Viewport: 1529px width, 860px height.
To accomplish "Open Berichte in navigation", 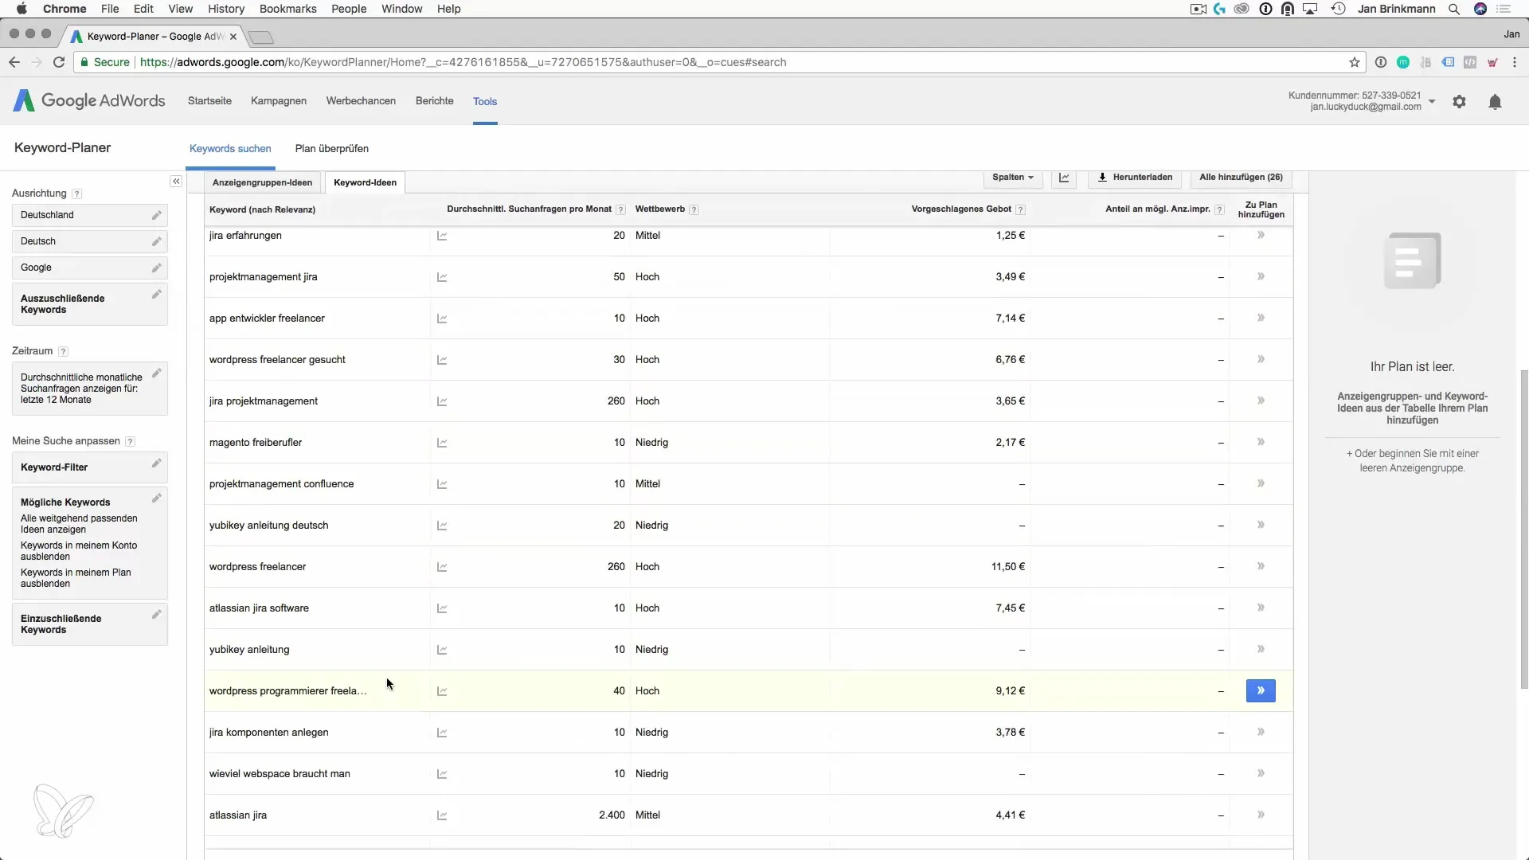I will (435, 101).
